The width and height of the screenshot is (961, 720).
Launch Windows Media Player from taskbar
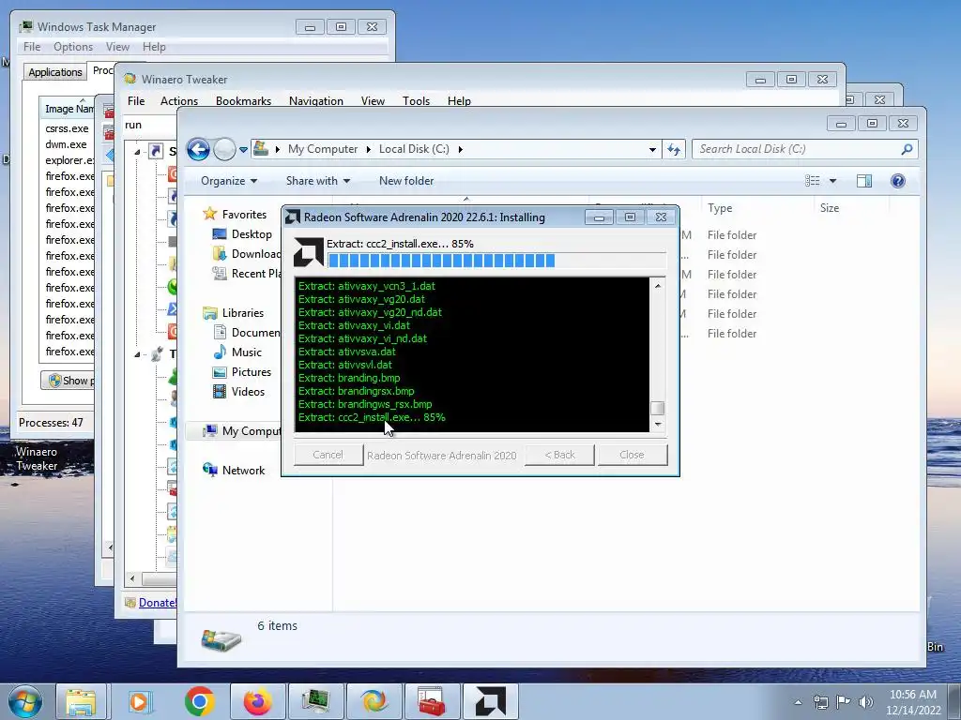[140, 701]
